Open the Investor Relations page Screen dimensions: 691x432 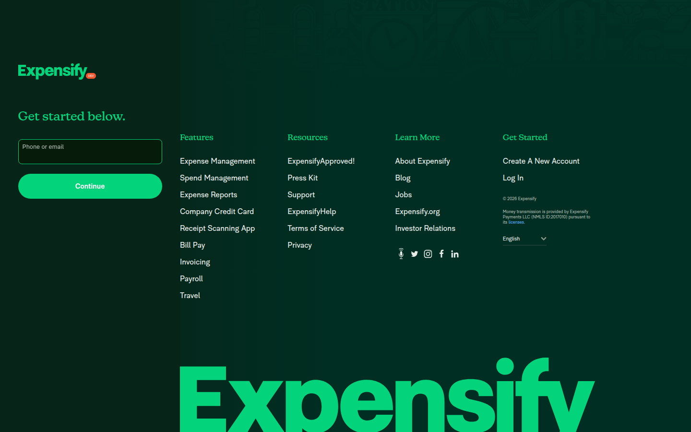pos(425,228)
